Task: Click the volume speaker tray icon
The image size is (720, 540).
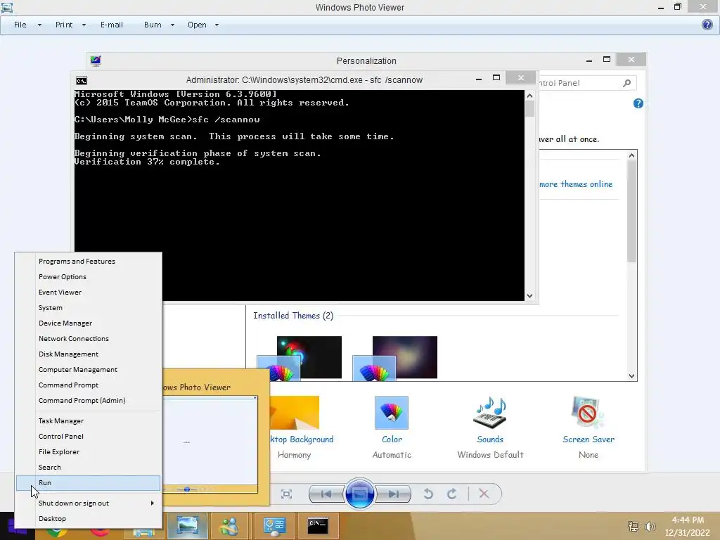Action: click(x=650, y=526)
